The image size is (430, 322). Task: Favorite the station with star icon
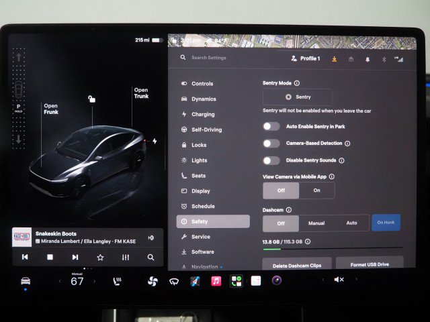100,258
